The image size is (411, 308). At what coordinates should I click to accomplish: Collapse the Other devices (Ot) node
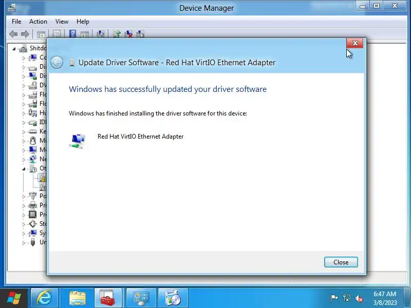pos(24,169)
